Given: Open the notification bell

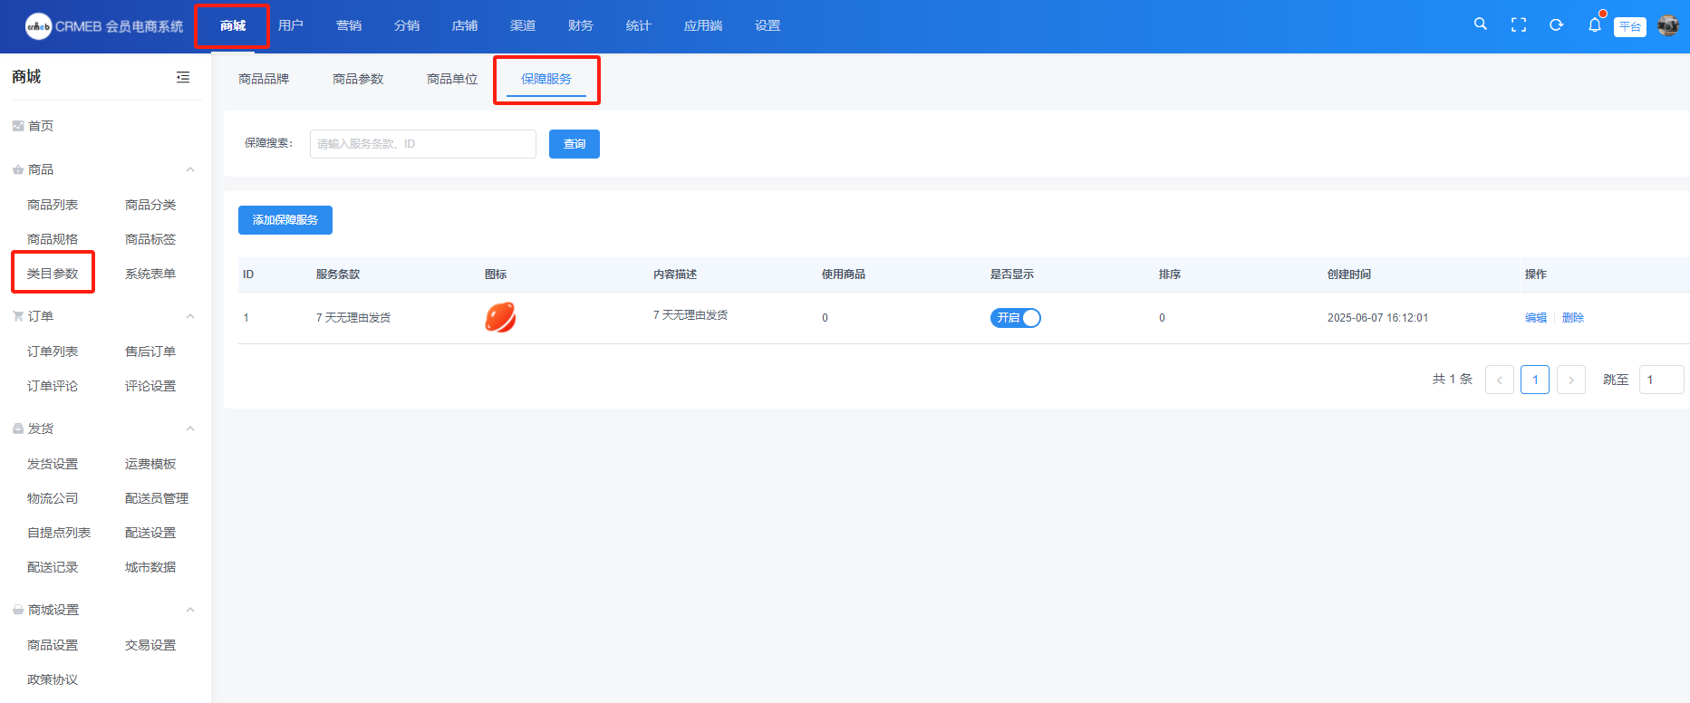Looking at the screenshot, I should tap(1594, 25).
